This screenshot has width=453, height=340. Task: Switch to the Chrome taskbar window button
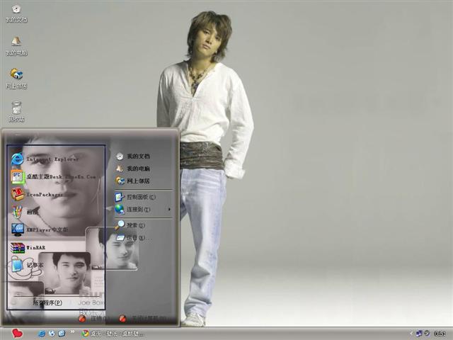(113, 334)
